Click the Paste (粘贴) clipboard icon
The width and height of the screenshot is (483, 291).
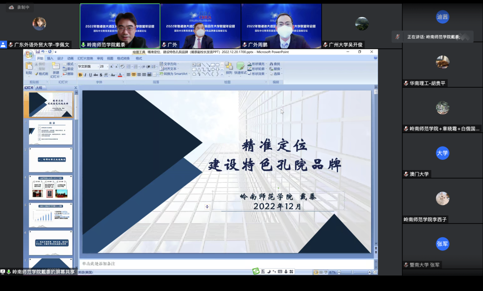pos(29,66)
